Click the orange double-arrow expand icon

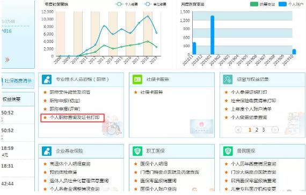pos(8,60)
